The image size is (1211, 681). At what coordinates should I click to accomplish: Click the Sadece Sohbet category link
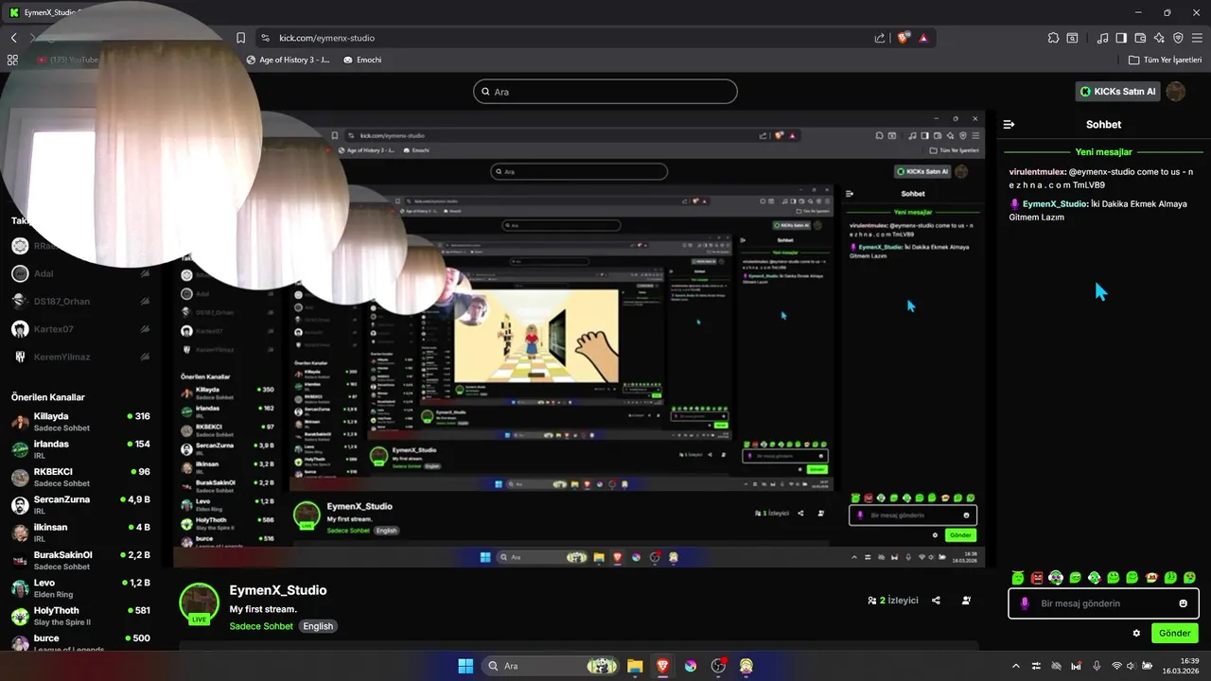click(261, 626)
